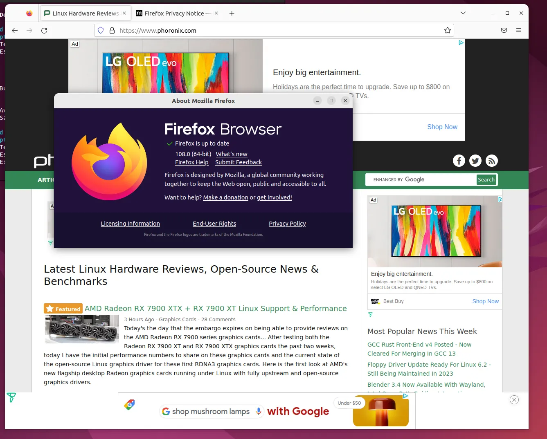Bookmark this page with the star icon

447,31
